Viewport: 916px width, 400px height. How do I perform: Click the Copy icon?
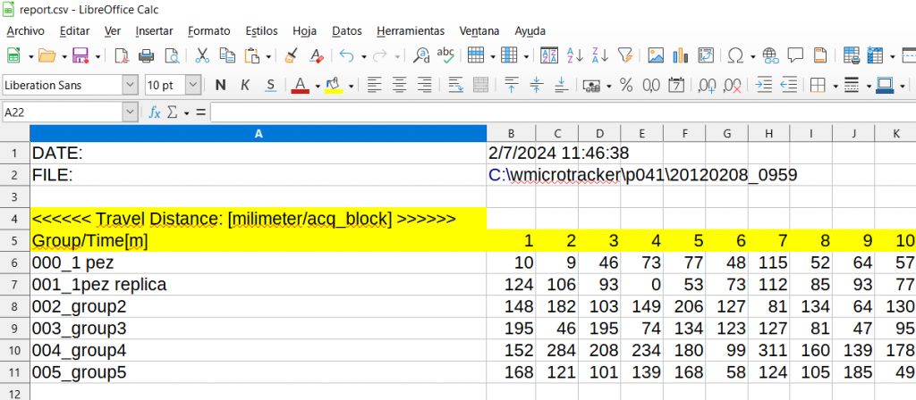click(227, 56)
